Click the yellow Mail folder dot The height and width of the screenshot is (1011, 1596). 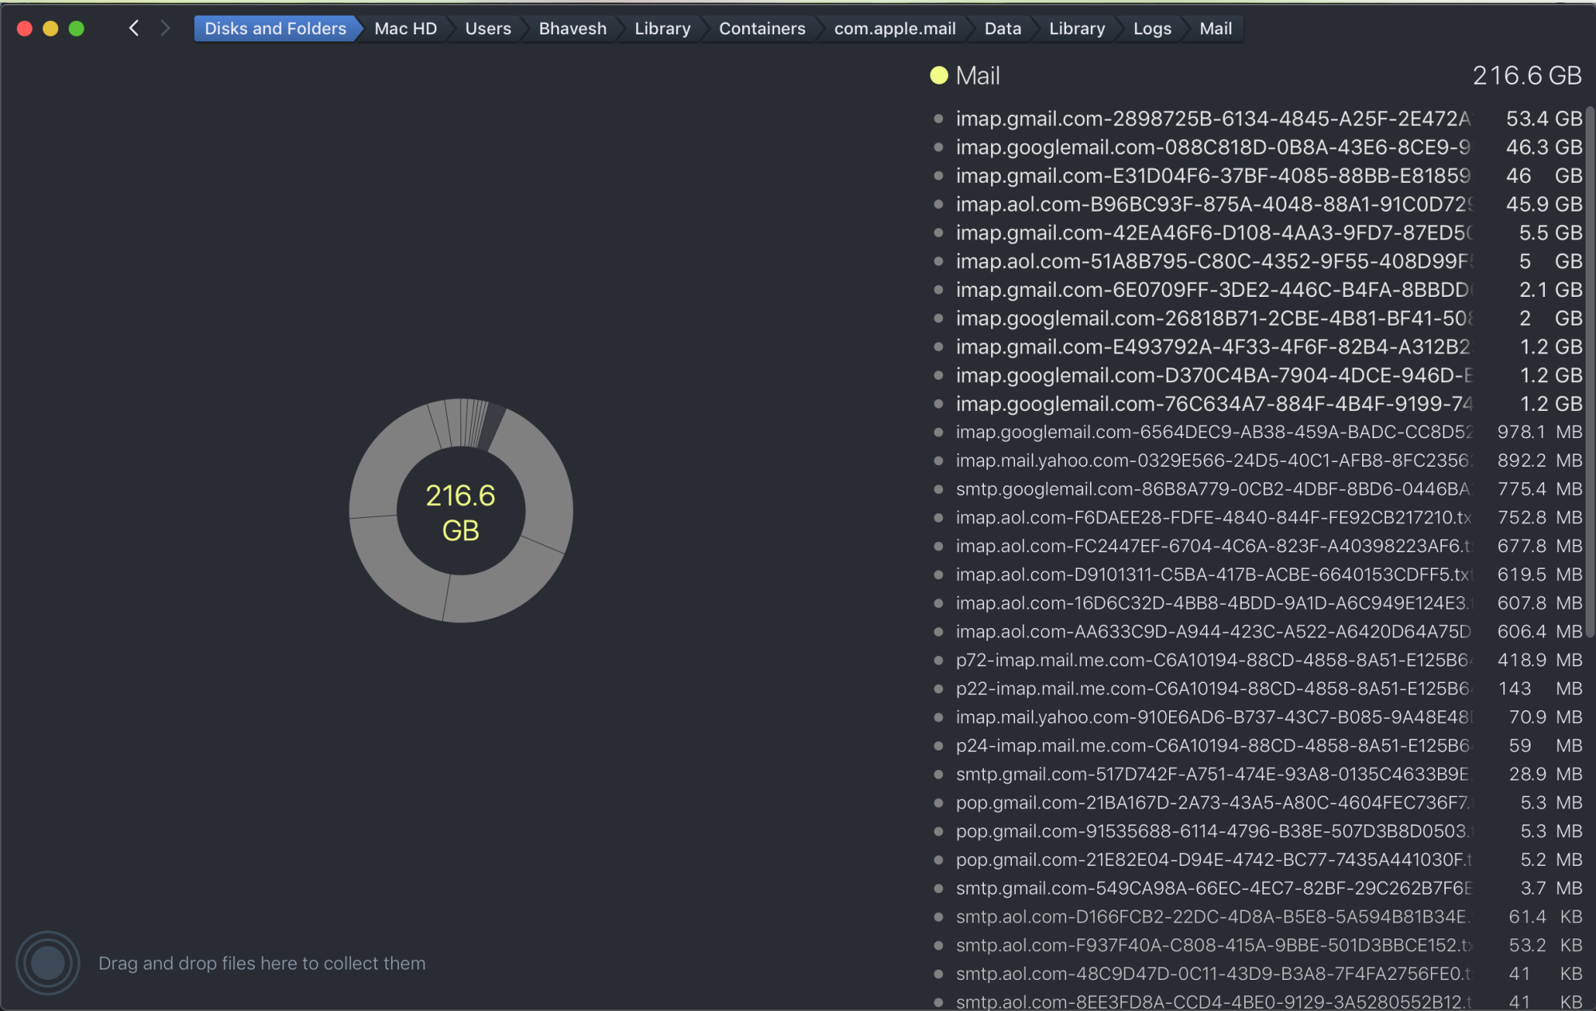(938, 76)
